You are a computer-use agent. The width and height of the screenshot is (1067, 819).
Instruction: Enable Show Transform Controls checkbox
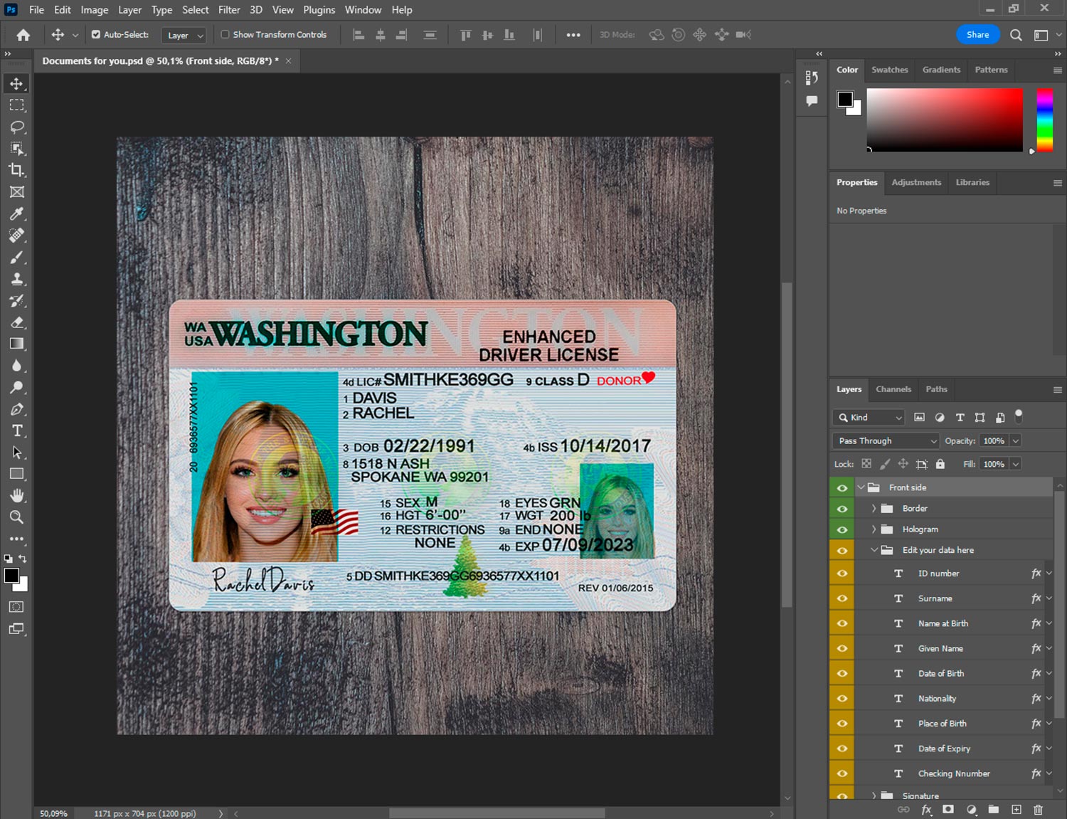click(x=225, y=34)
